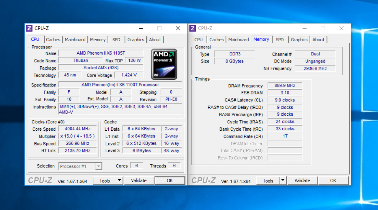Click the Core Voltage value 1.424 V

[129, 75]
